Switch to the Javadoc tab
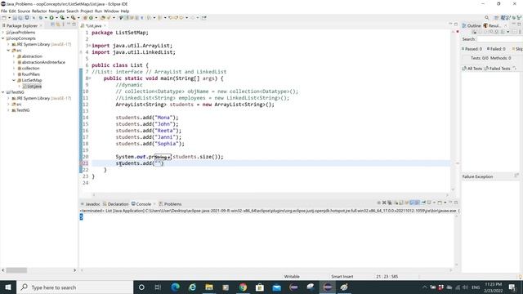 [90, 204]
